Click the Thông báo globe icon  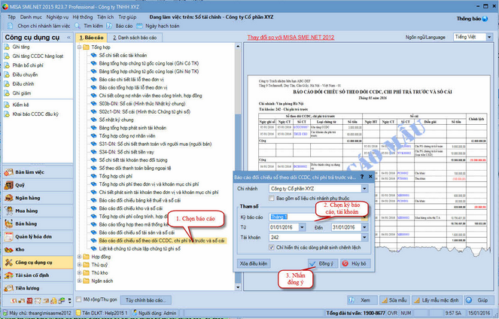(485, 19)
